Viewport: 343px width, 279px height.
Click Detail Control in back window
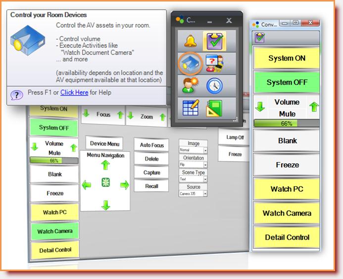55,250
